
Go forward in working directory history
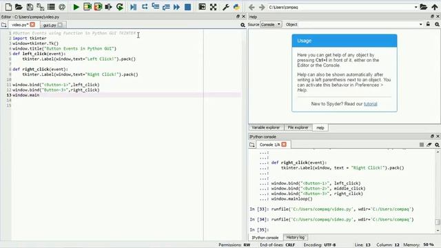tap(262, 7)
